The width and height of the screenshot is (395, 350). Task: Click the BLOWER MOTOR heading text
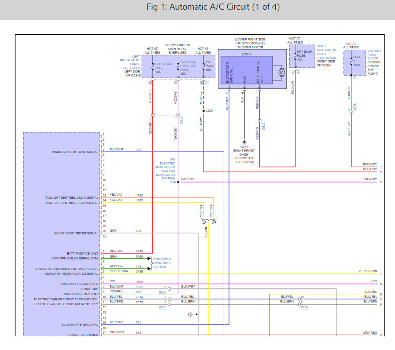251,47
